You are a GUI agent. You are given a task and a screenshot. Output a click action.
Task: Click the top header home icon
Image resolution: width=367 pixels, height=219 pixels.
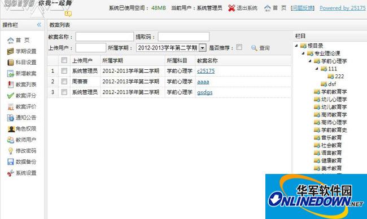(267, 8)
